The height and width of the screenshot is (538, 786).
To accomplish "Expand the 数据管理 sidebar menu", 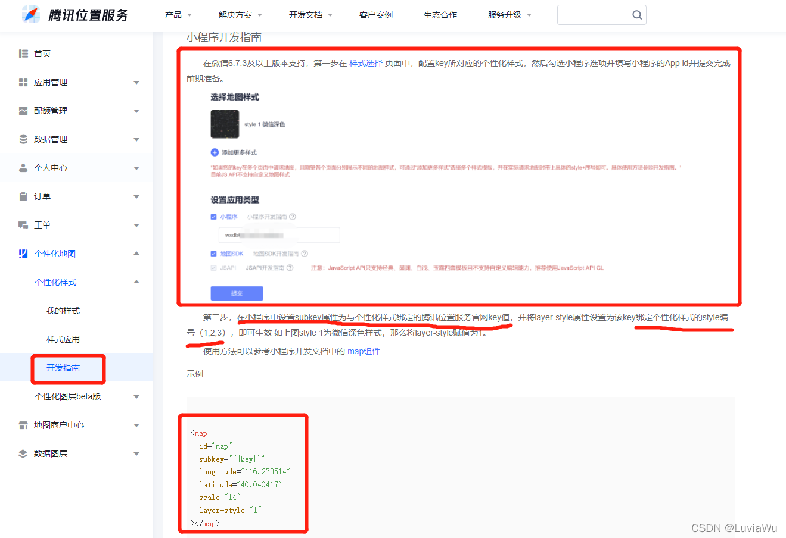I will tap(136, 140).
